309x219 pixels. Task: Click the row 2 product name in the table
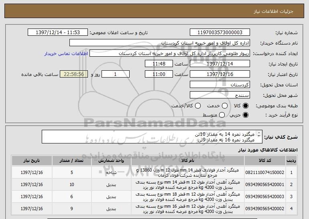pyautogui.click(x=188, y=185)
